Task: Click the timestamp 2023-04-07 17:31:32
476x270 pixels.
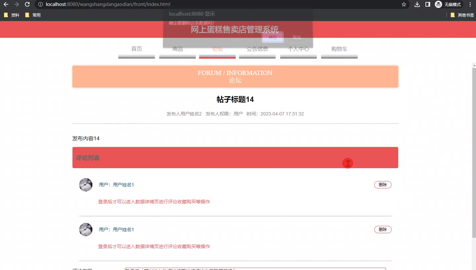Action: click(282, 114)
